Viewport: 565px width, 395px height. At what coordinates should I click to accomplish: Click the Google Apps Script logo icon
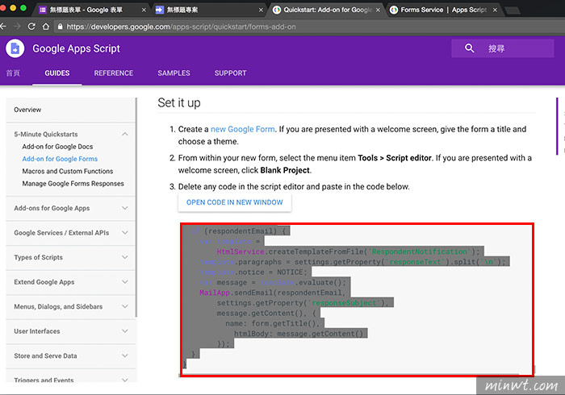point(15,48)
